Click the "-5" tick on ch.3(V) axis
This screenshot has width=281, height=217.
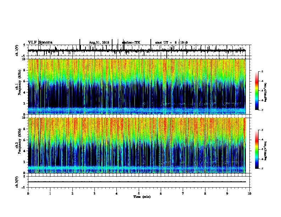pyautogui.click(x=24, y=188)
